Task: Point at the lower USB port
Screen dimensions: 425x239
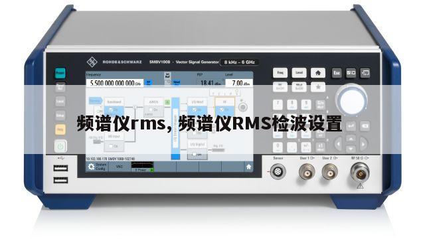Action: [x=60, y=180]
